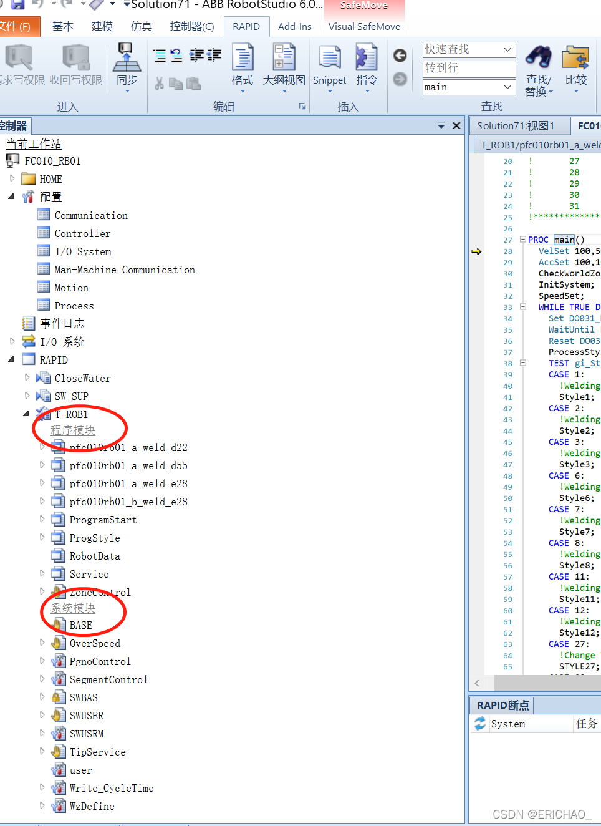Image resolution: width=601 pixels, height=826 pixels.
Task: Select the FC010_RB01 controller icon
Action: point(12,161)
